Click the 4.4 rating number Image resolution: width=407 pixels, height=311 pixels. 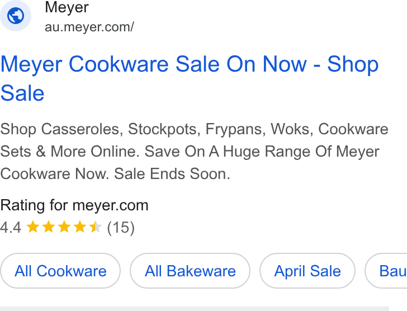point(11,228)
